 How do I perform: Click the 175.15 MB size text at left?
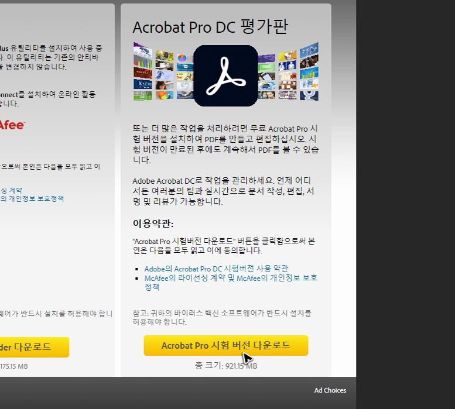(14, 366)
